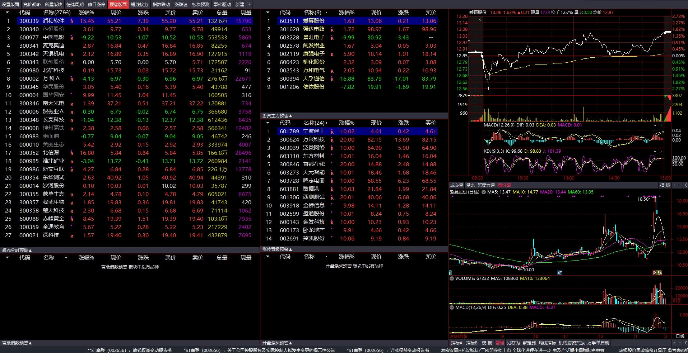Click the 另存为 button
This screenshot has height=353, width=688.
tap(513, 343)
